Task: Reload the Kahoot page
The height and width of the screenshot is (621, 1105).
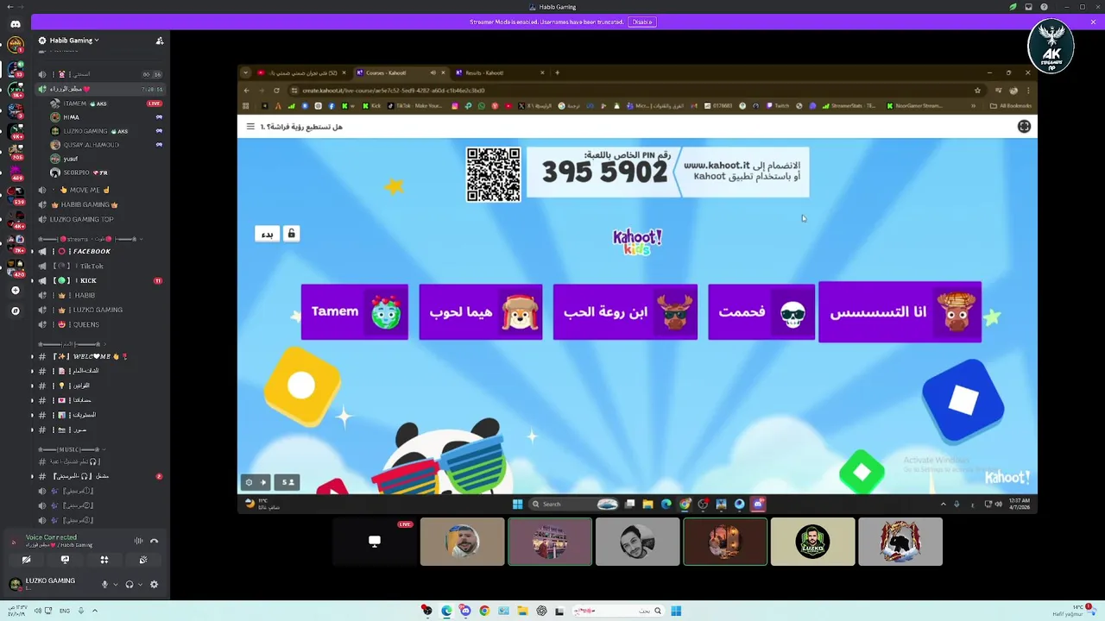Action: (x=276, y=90)
